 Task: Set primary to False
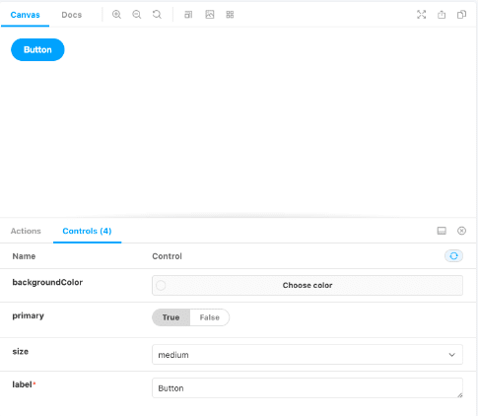pyautogui.click(x=210, y=317)
